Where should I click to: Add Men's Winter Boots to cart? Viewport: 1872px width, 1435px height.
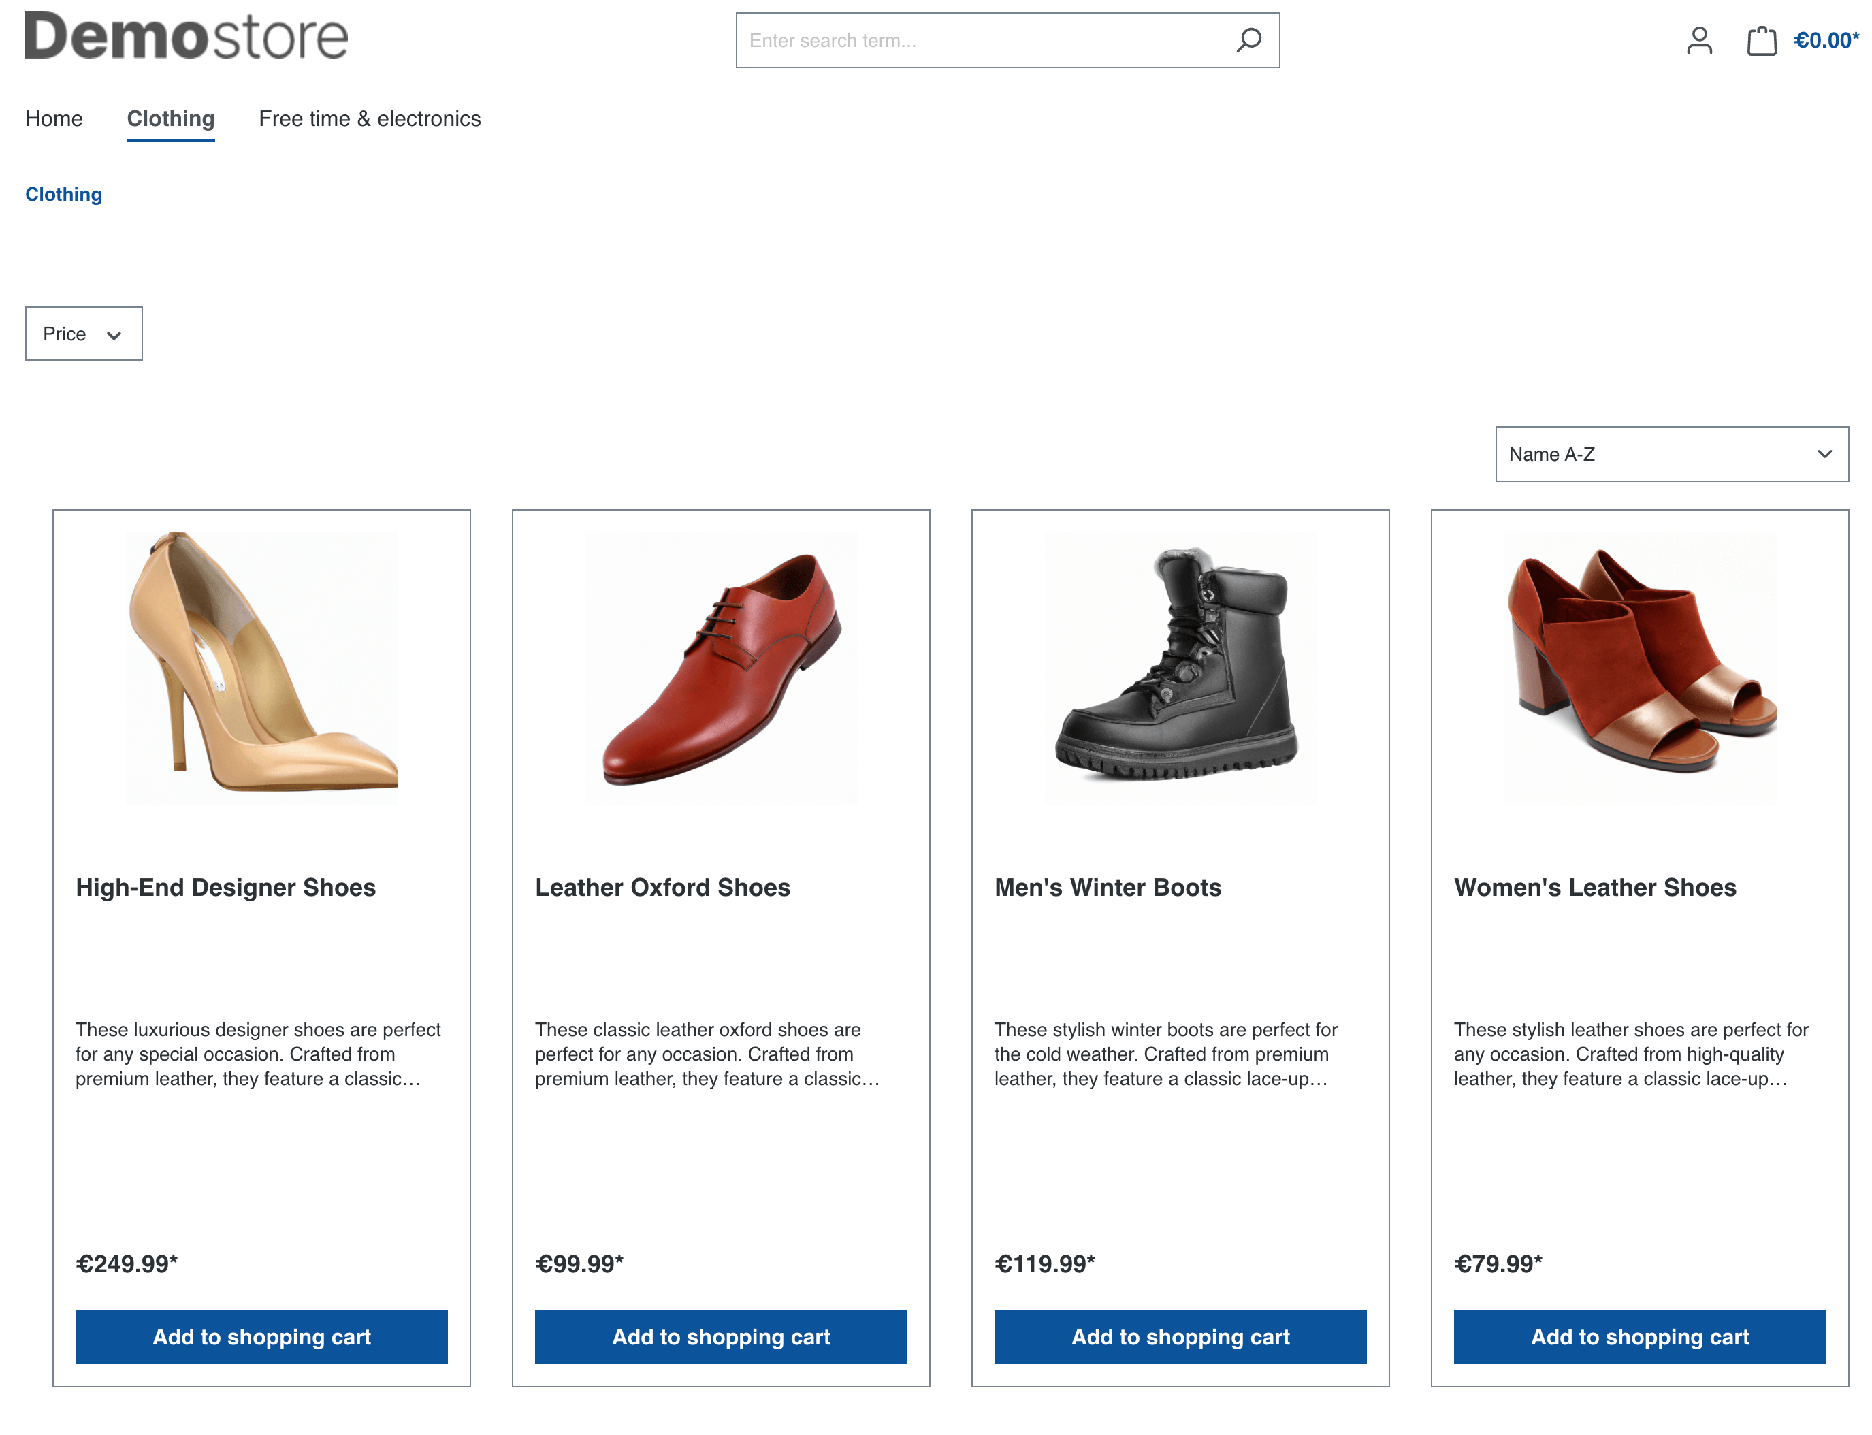1180,1337
